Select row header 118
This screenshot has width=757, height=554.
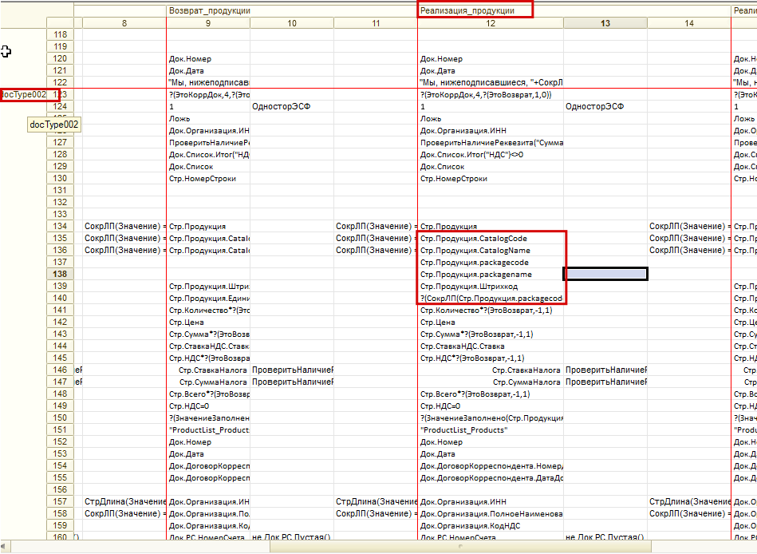pos(61,35)
